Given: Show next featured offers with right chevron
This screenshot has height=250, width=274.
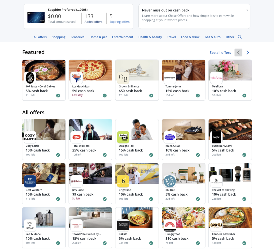Looking at the screenshot, I should click(248, 52).
